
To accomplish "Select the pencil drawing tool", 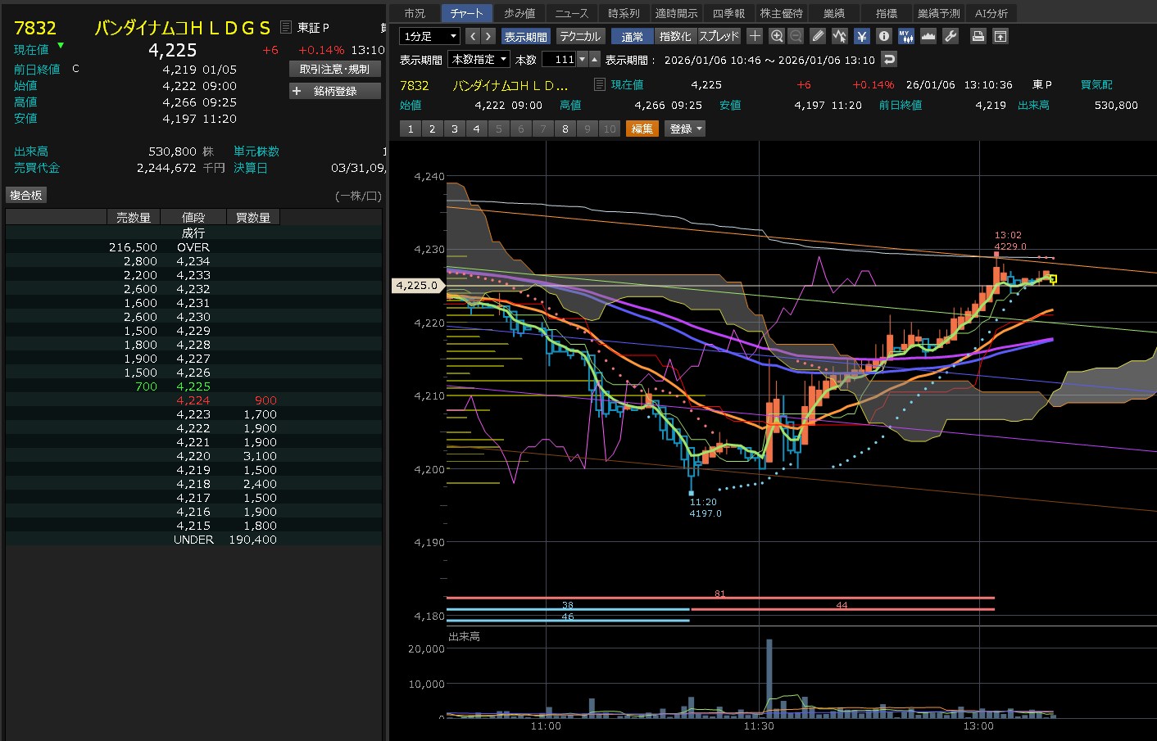I will [x=818, y=36].
